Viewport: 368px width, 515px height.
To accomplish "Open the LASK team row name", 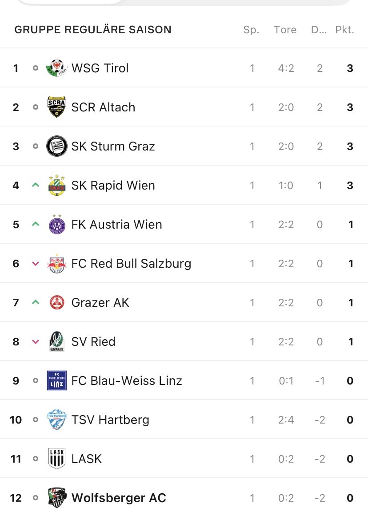I will point(87,459).
